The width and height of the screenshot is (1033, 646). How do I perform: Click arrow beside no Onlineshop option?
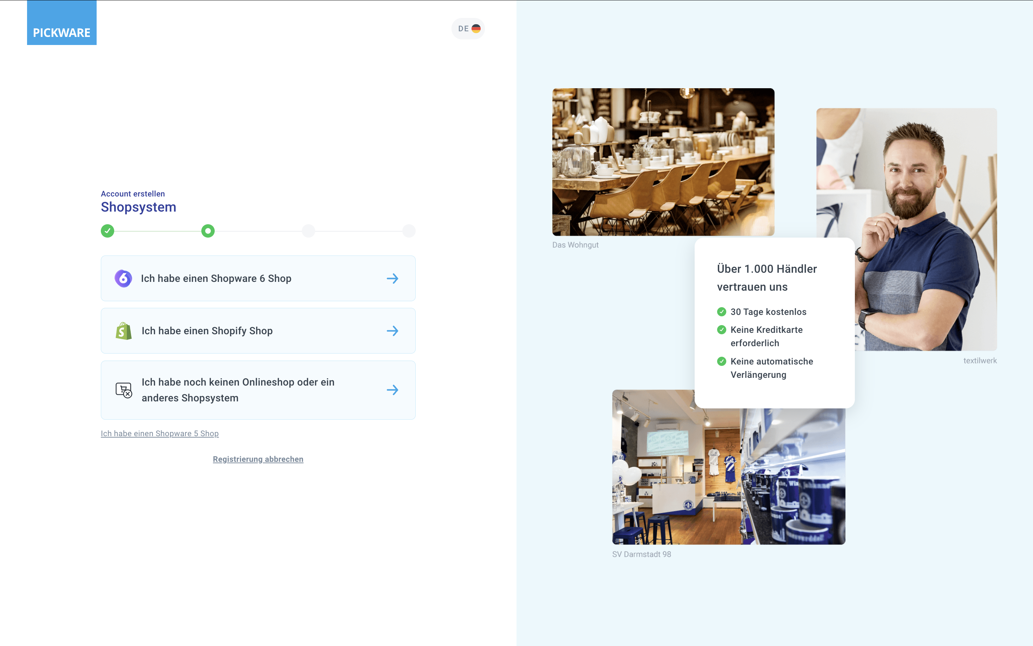pos(392,390)
